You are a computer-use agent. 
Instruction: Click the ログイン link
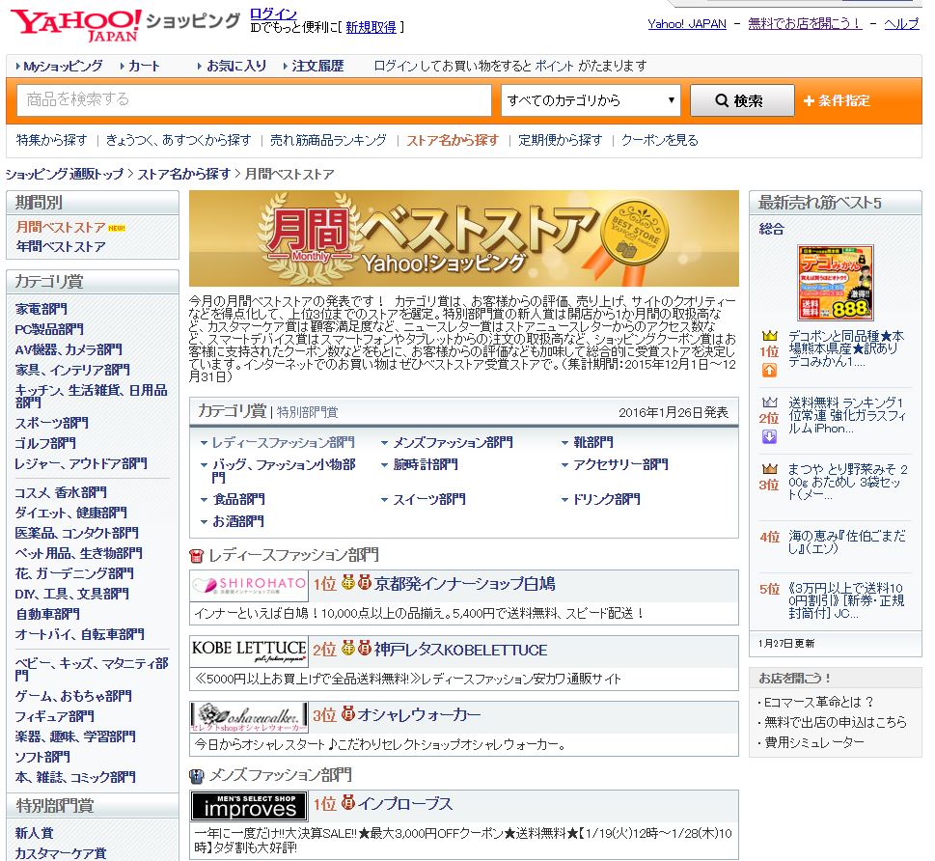point(273,14)
